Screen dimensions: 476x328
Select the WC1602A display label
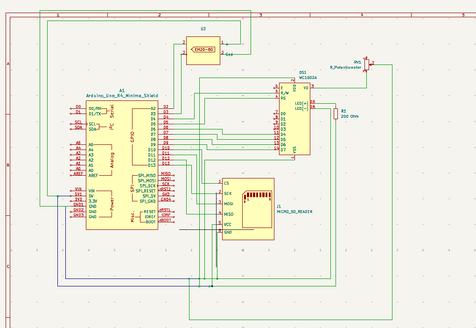(308, 78)
